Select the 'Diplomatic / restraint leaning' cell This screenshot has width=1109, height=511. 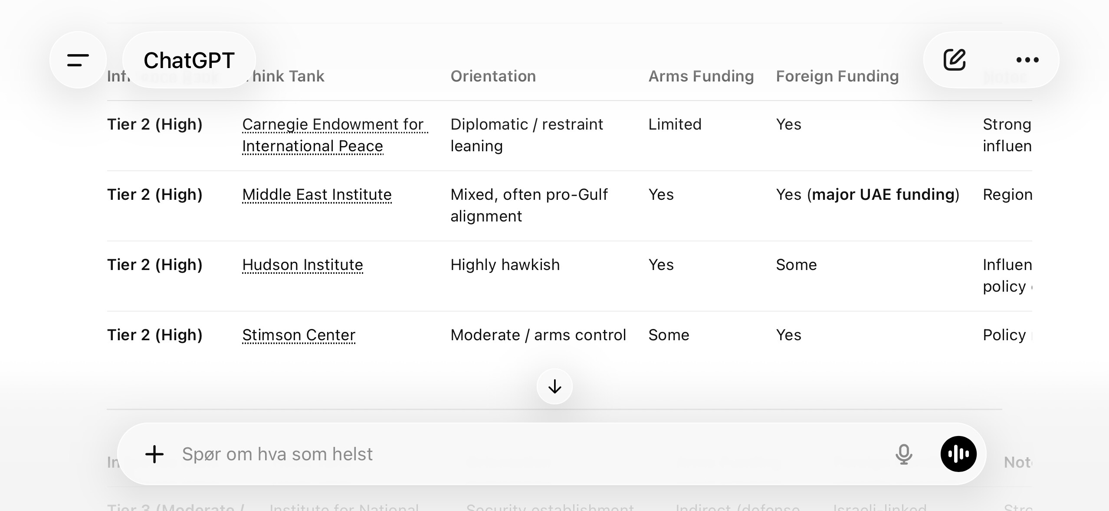pyautogui.click(x=526, y=135)
